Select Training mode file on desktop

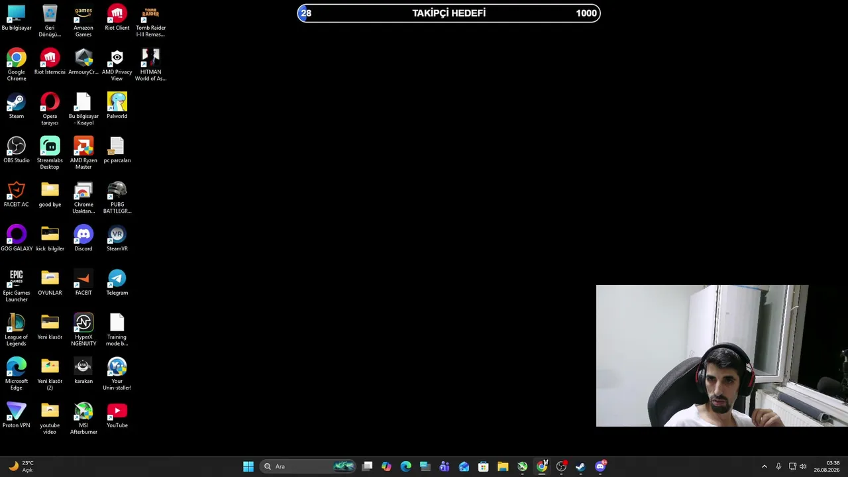(x=117, y=330)
